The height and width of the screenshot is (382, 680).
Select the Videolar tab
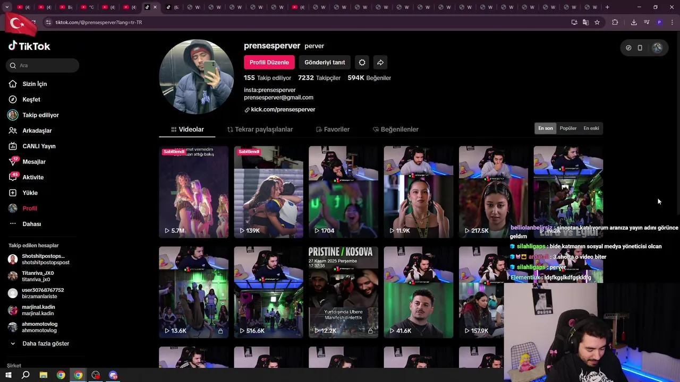pyautogui.click(x=188, y=129)
